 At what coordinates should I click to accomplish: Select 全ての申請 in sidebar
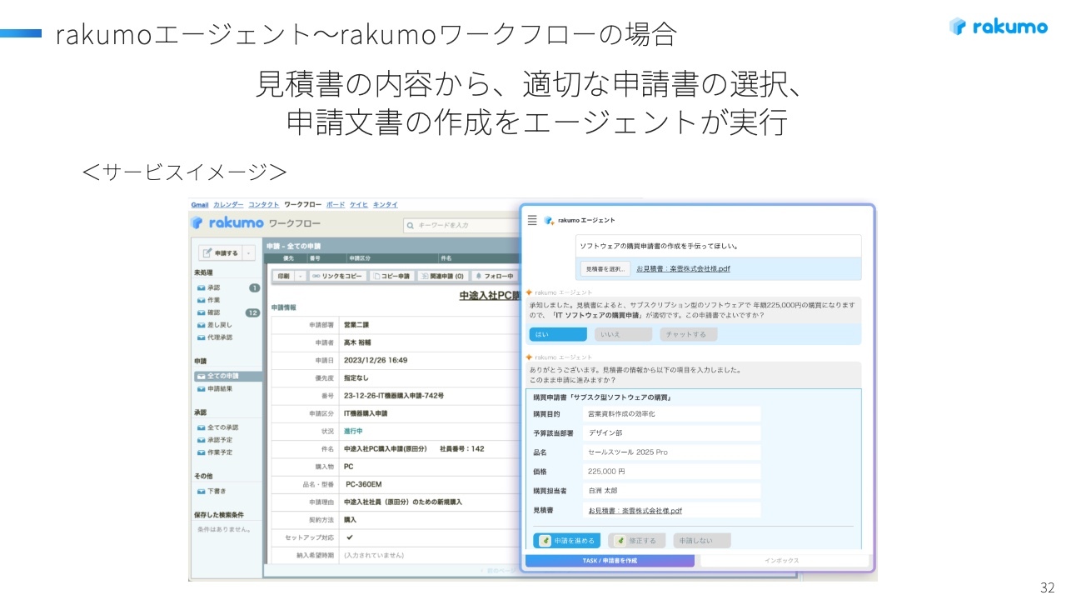(x=227, y=376)
